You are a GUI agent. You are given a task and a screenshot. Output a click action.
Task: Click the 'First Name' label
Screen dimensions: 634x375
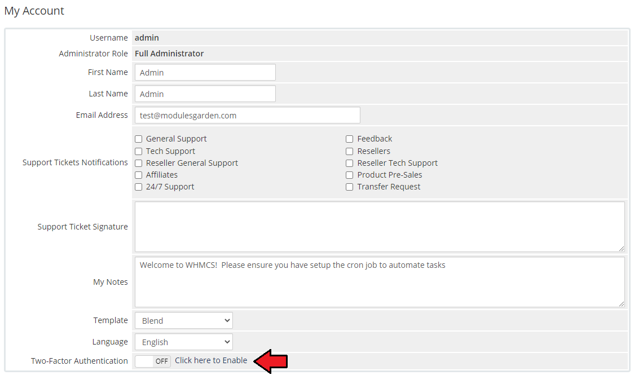pos(108,72)
